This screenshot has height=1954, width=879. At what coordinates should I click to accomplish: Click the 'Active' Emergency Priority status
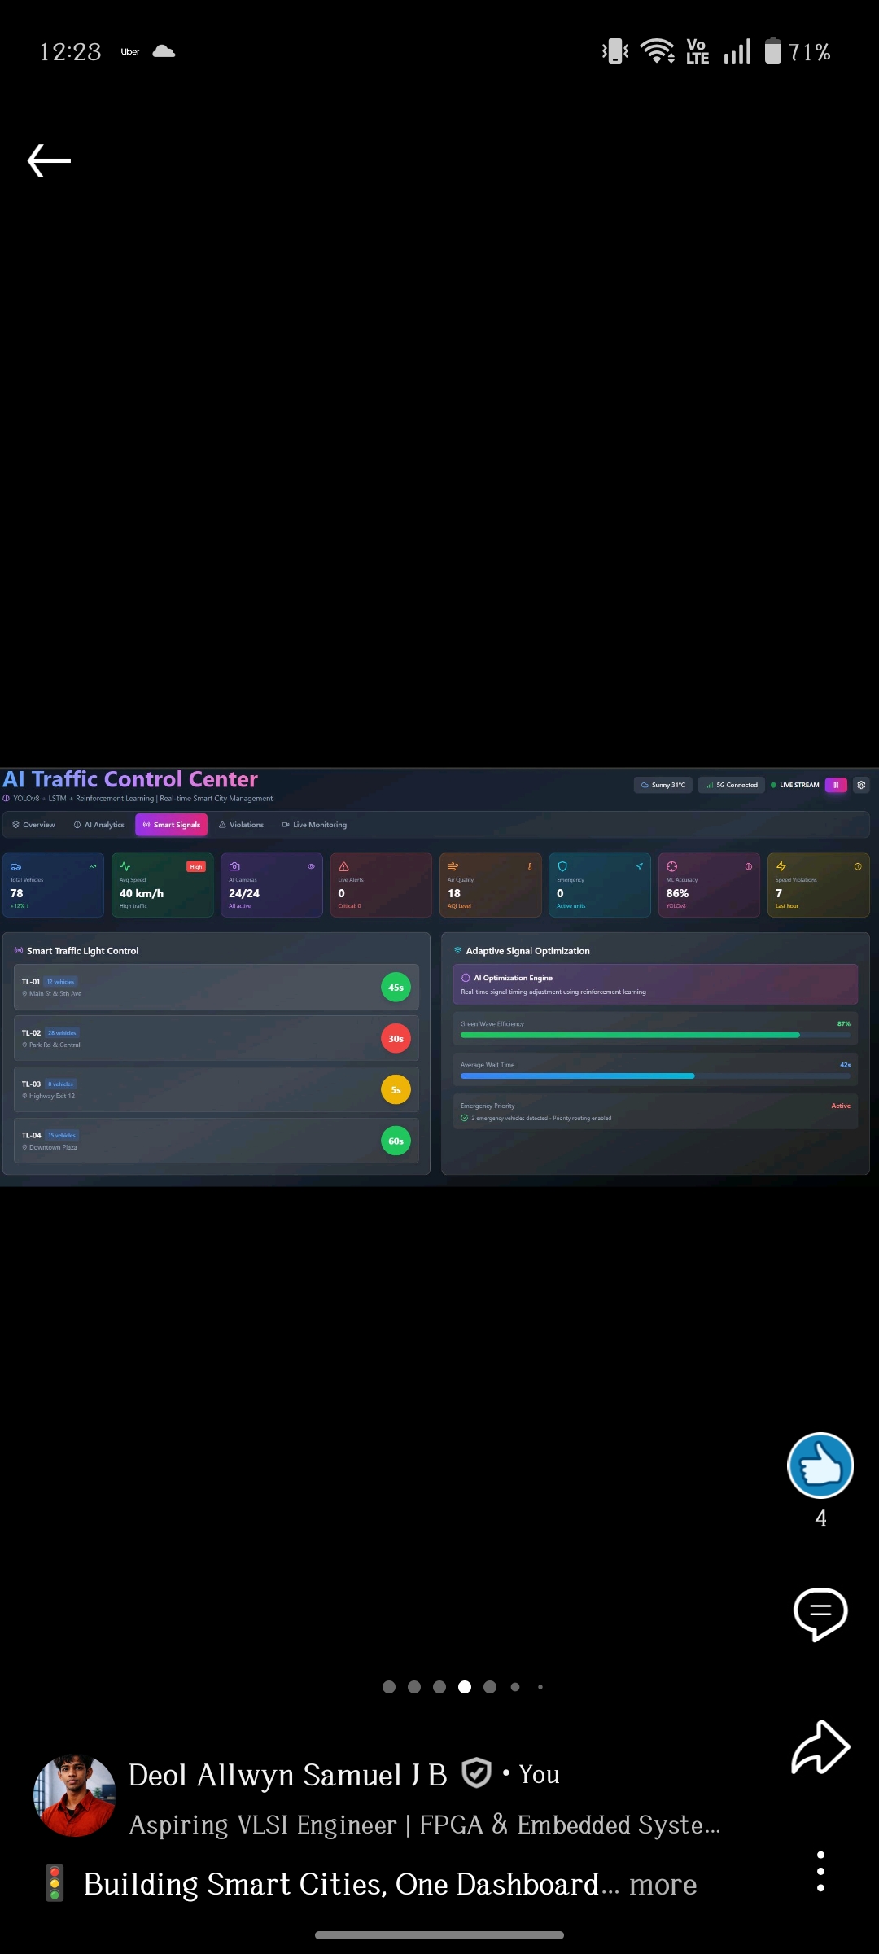(841, 1106)
